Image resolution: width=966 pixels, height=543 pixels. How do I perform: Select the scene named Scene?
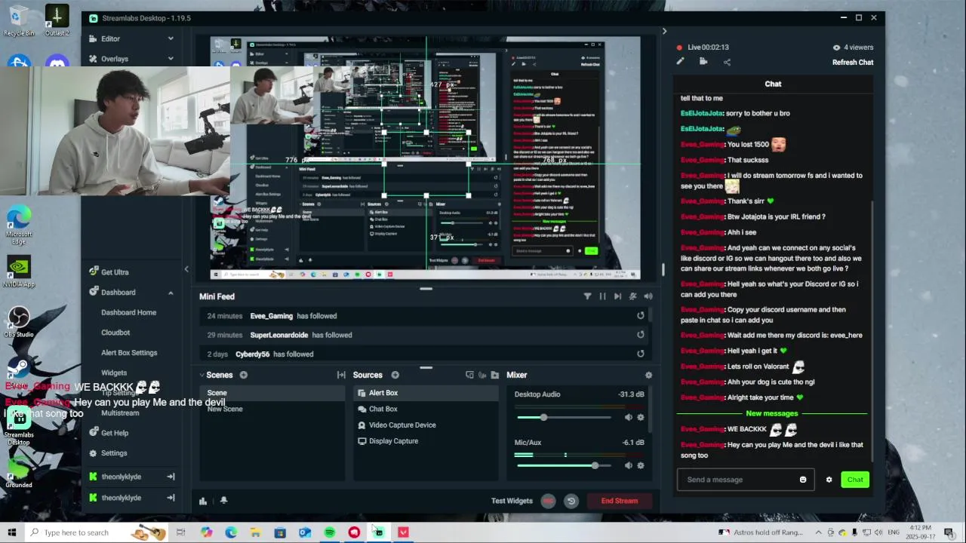pos(272,392)
